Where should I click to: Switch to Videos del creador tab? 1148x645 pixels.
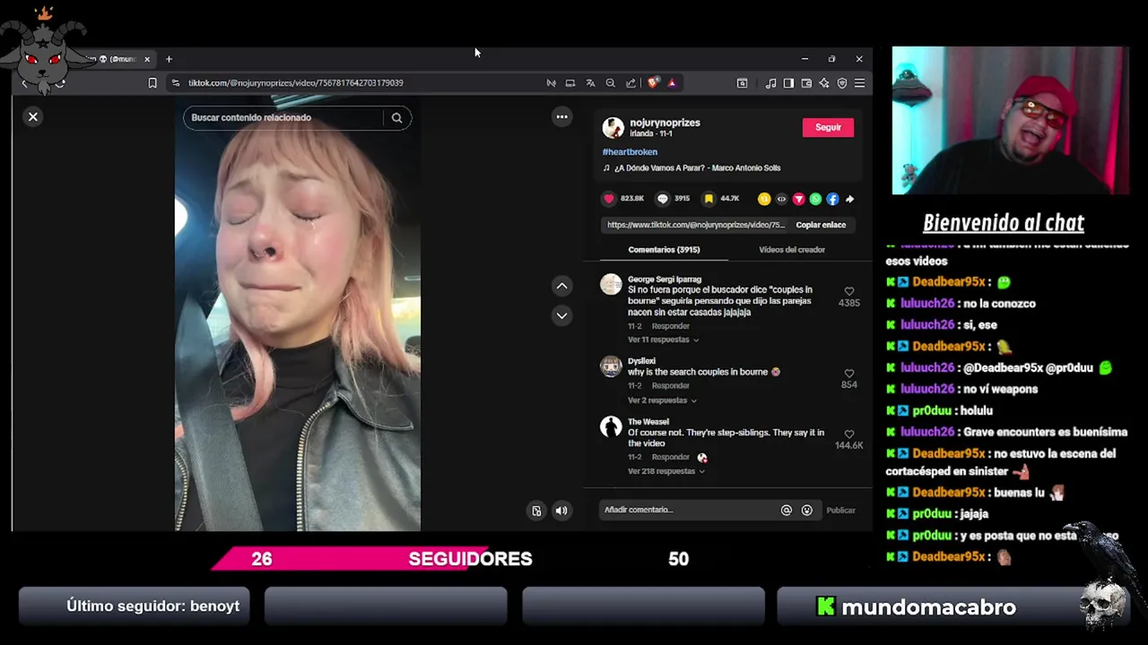(x=792, y=250)
